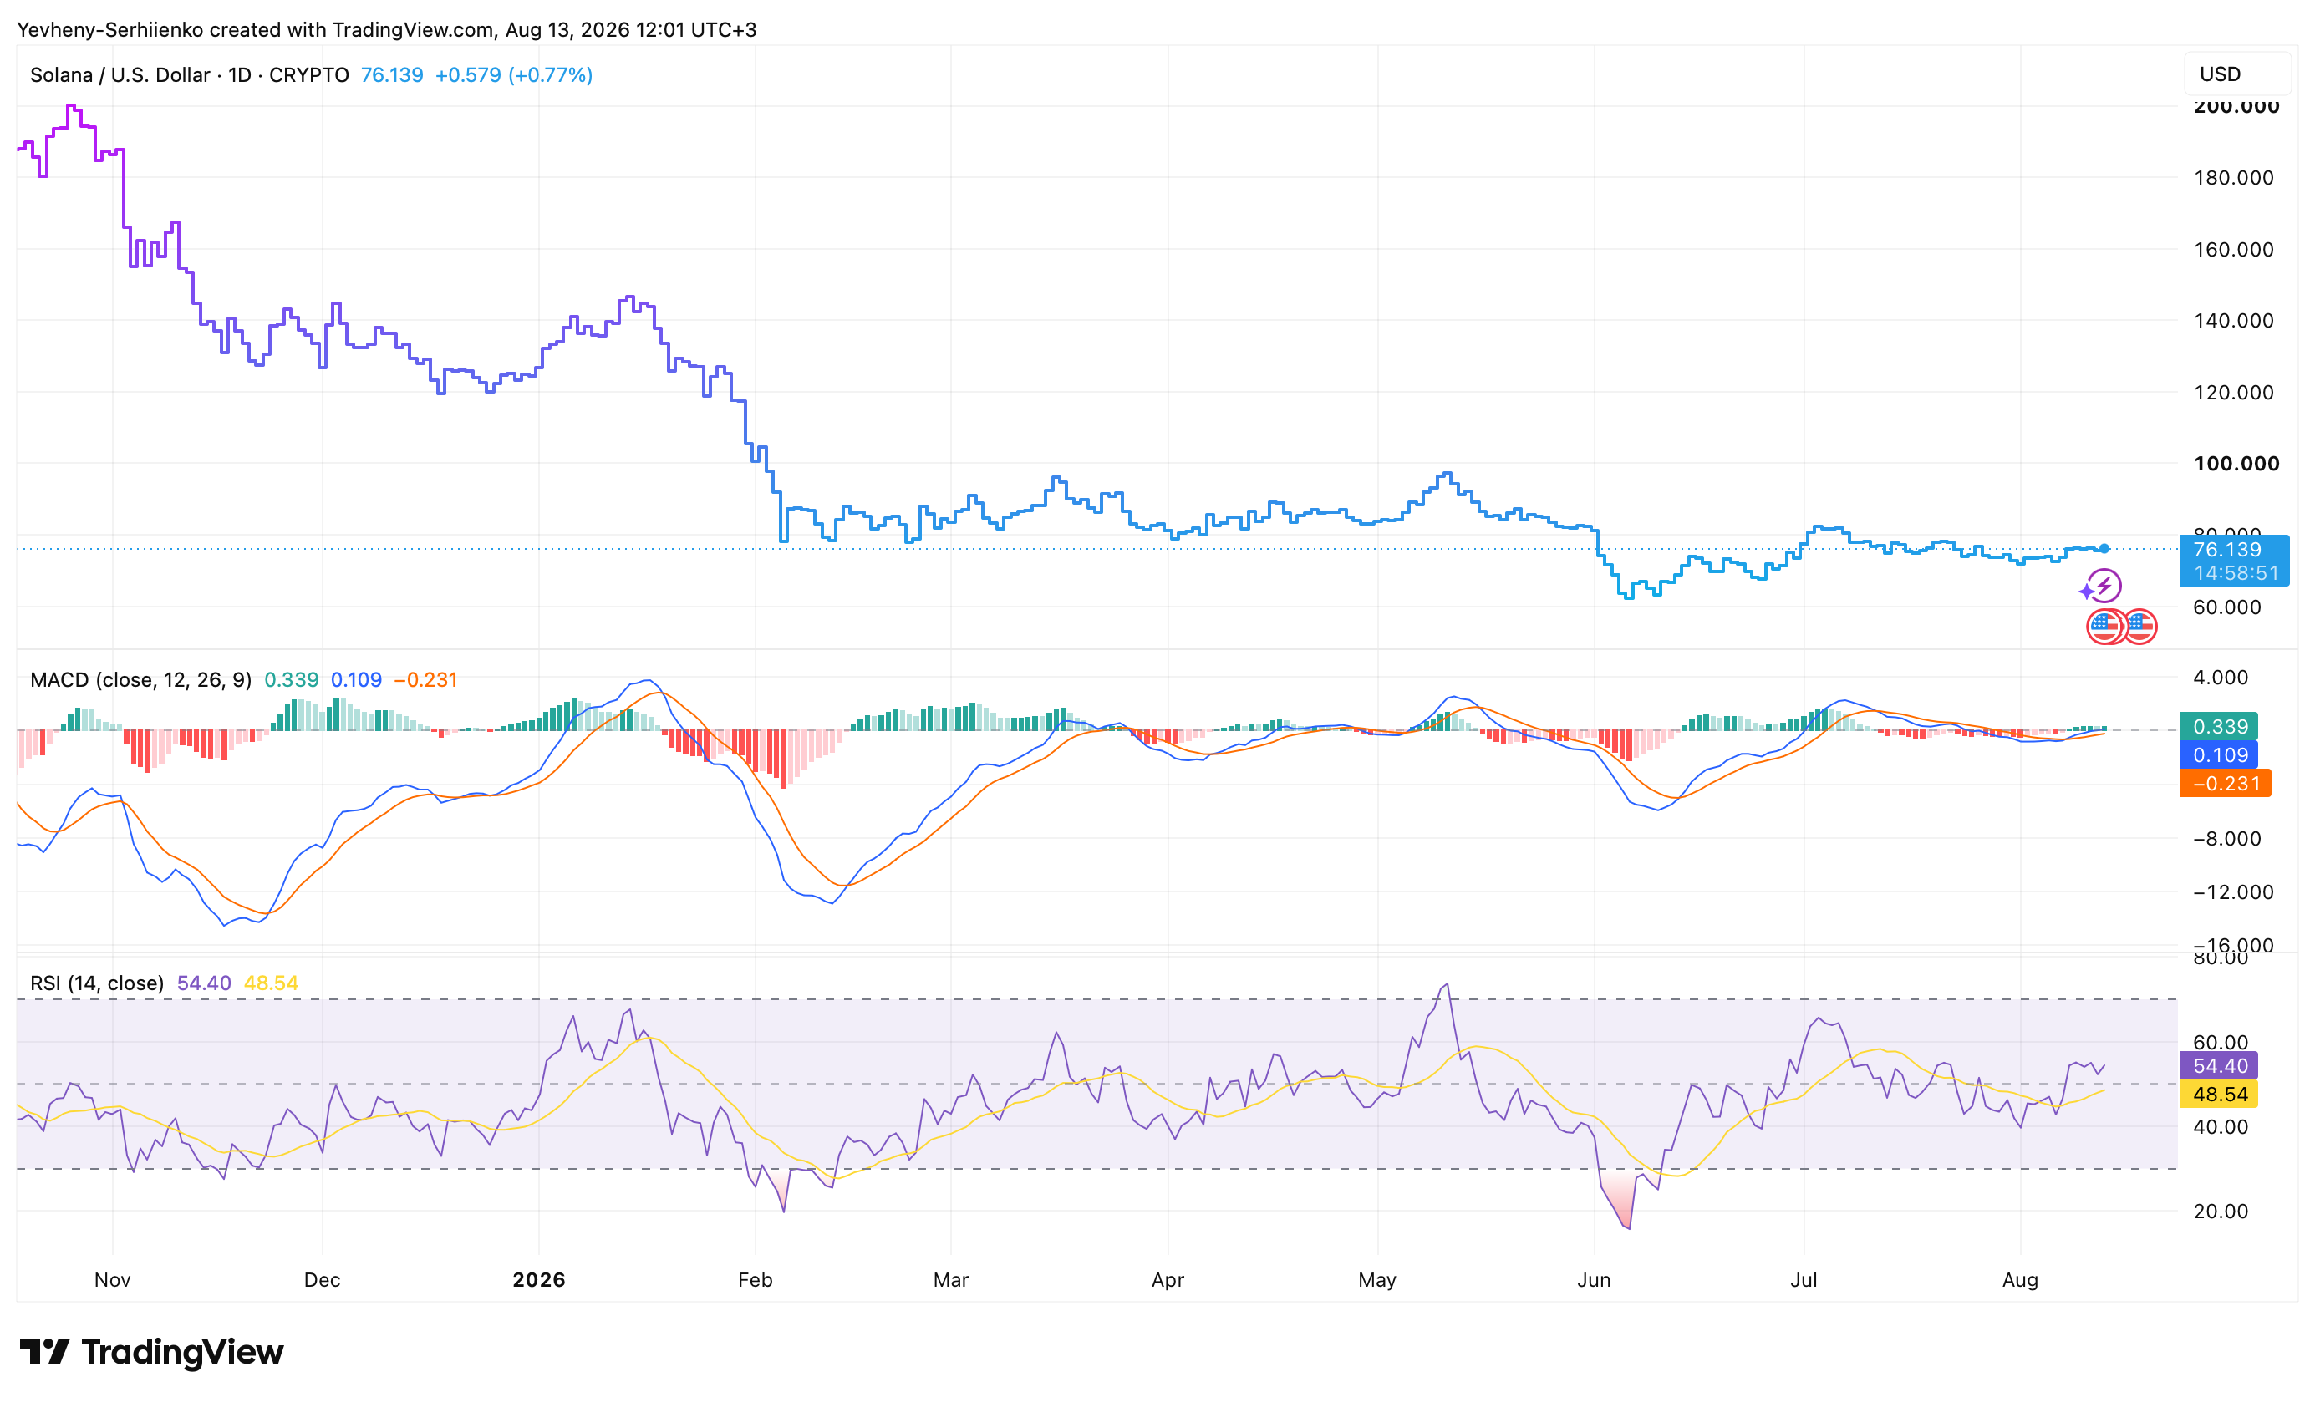
Task: Click the Jun label on the time axis
Action: tap(1595, 1280)
